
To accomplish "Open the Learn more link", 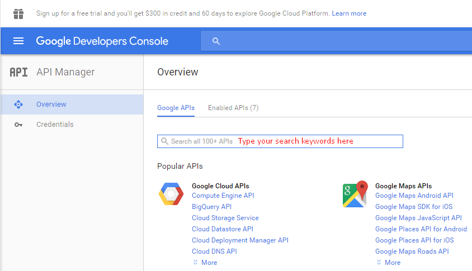I will tap(349, 13).
